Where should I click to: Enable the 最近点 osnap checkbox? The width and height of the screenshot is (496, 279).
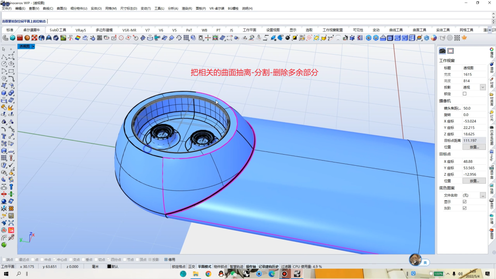pos(17,260)
